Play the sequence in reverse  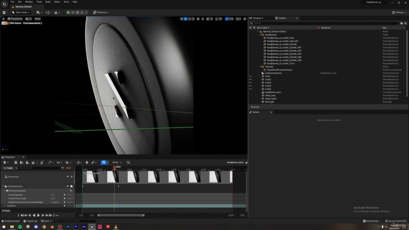click(x=34, y=215)
